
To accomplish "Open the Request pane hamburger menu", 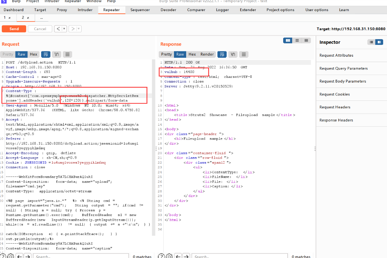I will click(x=67, y=55).
